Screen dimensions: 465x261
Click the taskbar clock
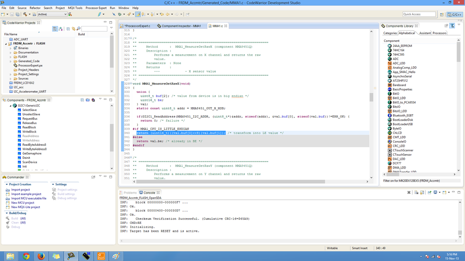(452, 256)
